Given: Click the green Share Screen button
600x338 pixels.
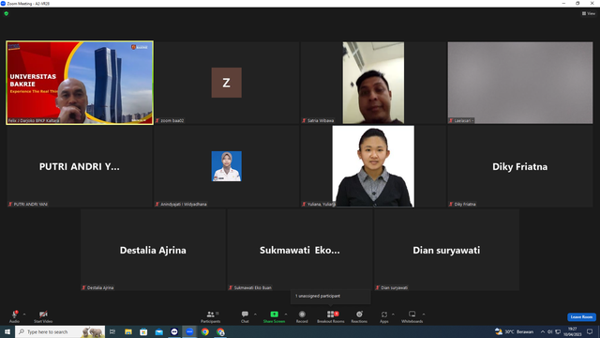Looking at the screenshot, I should click(274, 316).
